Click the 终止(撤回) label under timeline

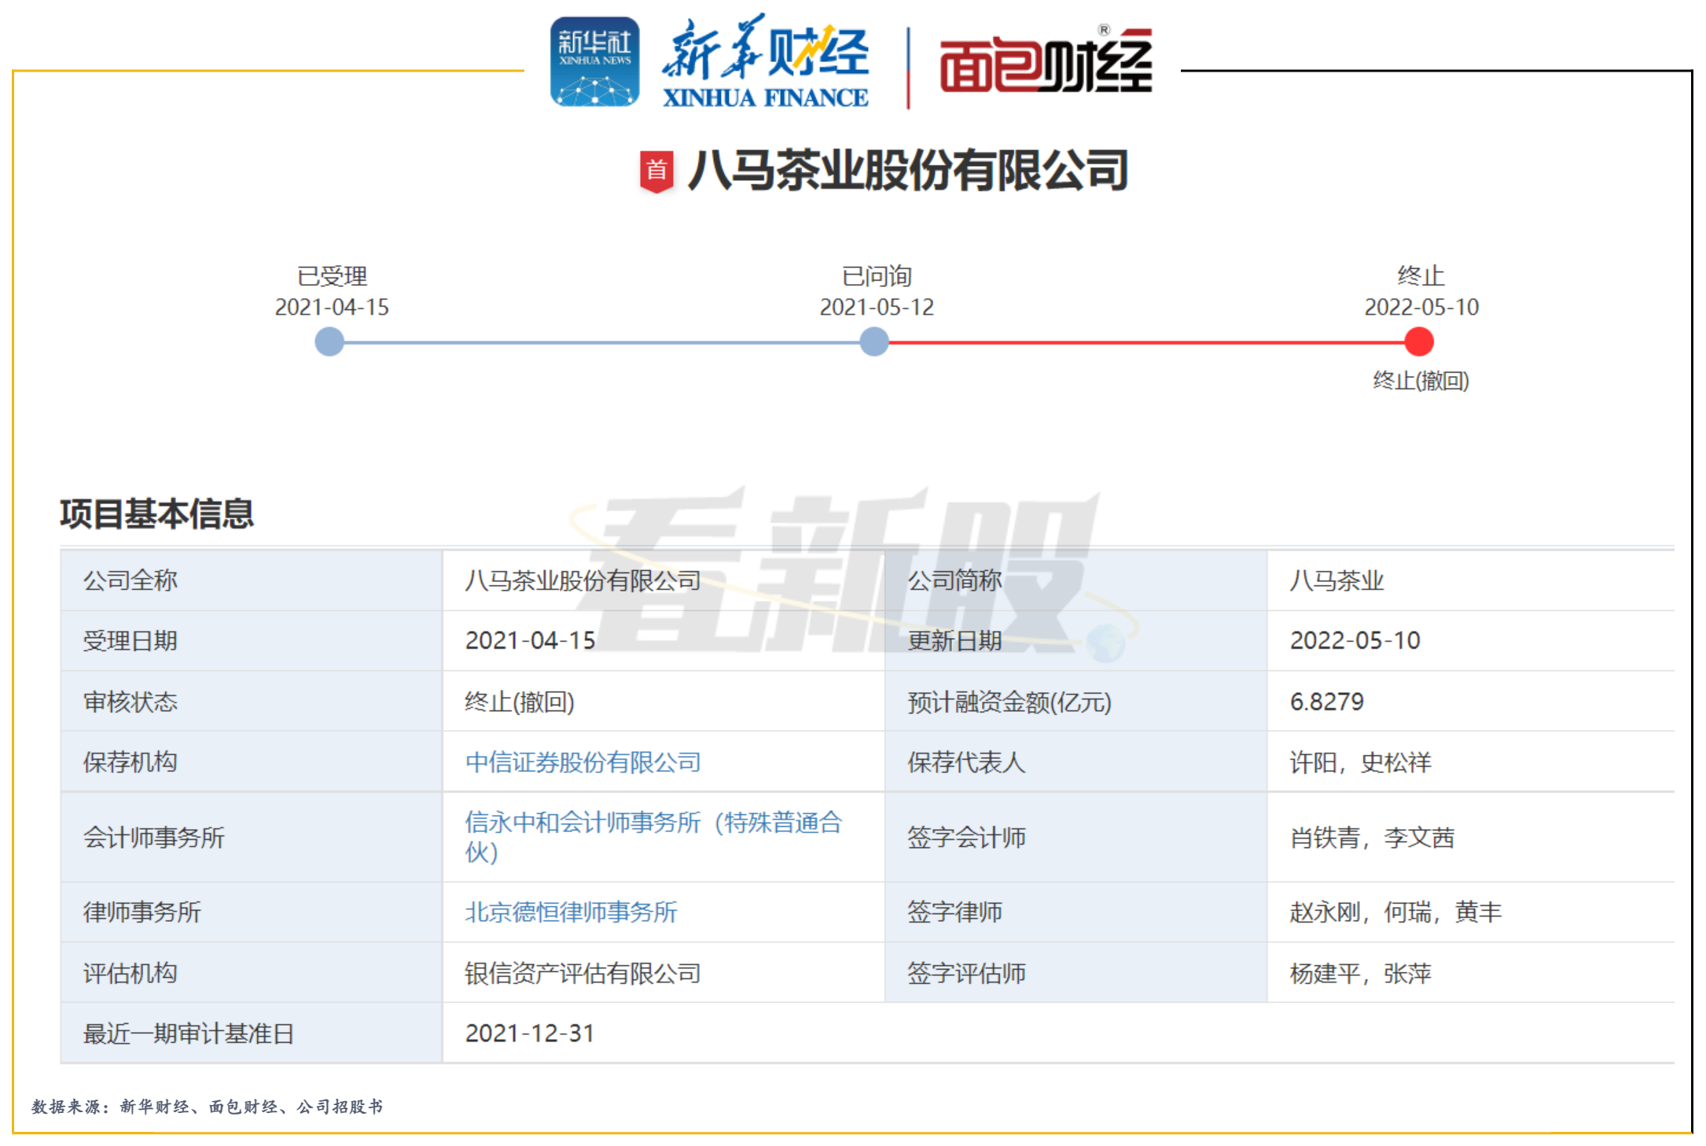(1421, 381)
